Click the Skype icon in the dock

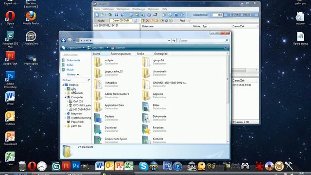(x=143, y=166)
